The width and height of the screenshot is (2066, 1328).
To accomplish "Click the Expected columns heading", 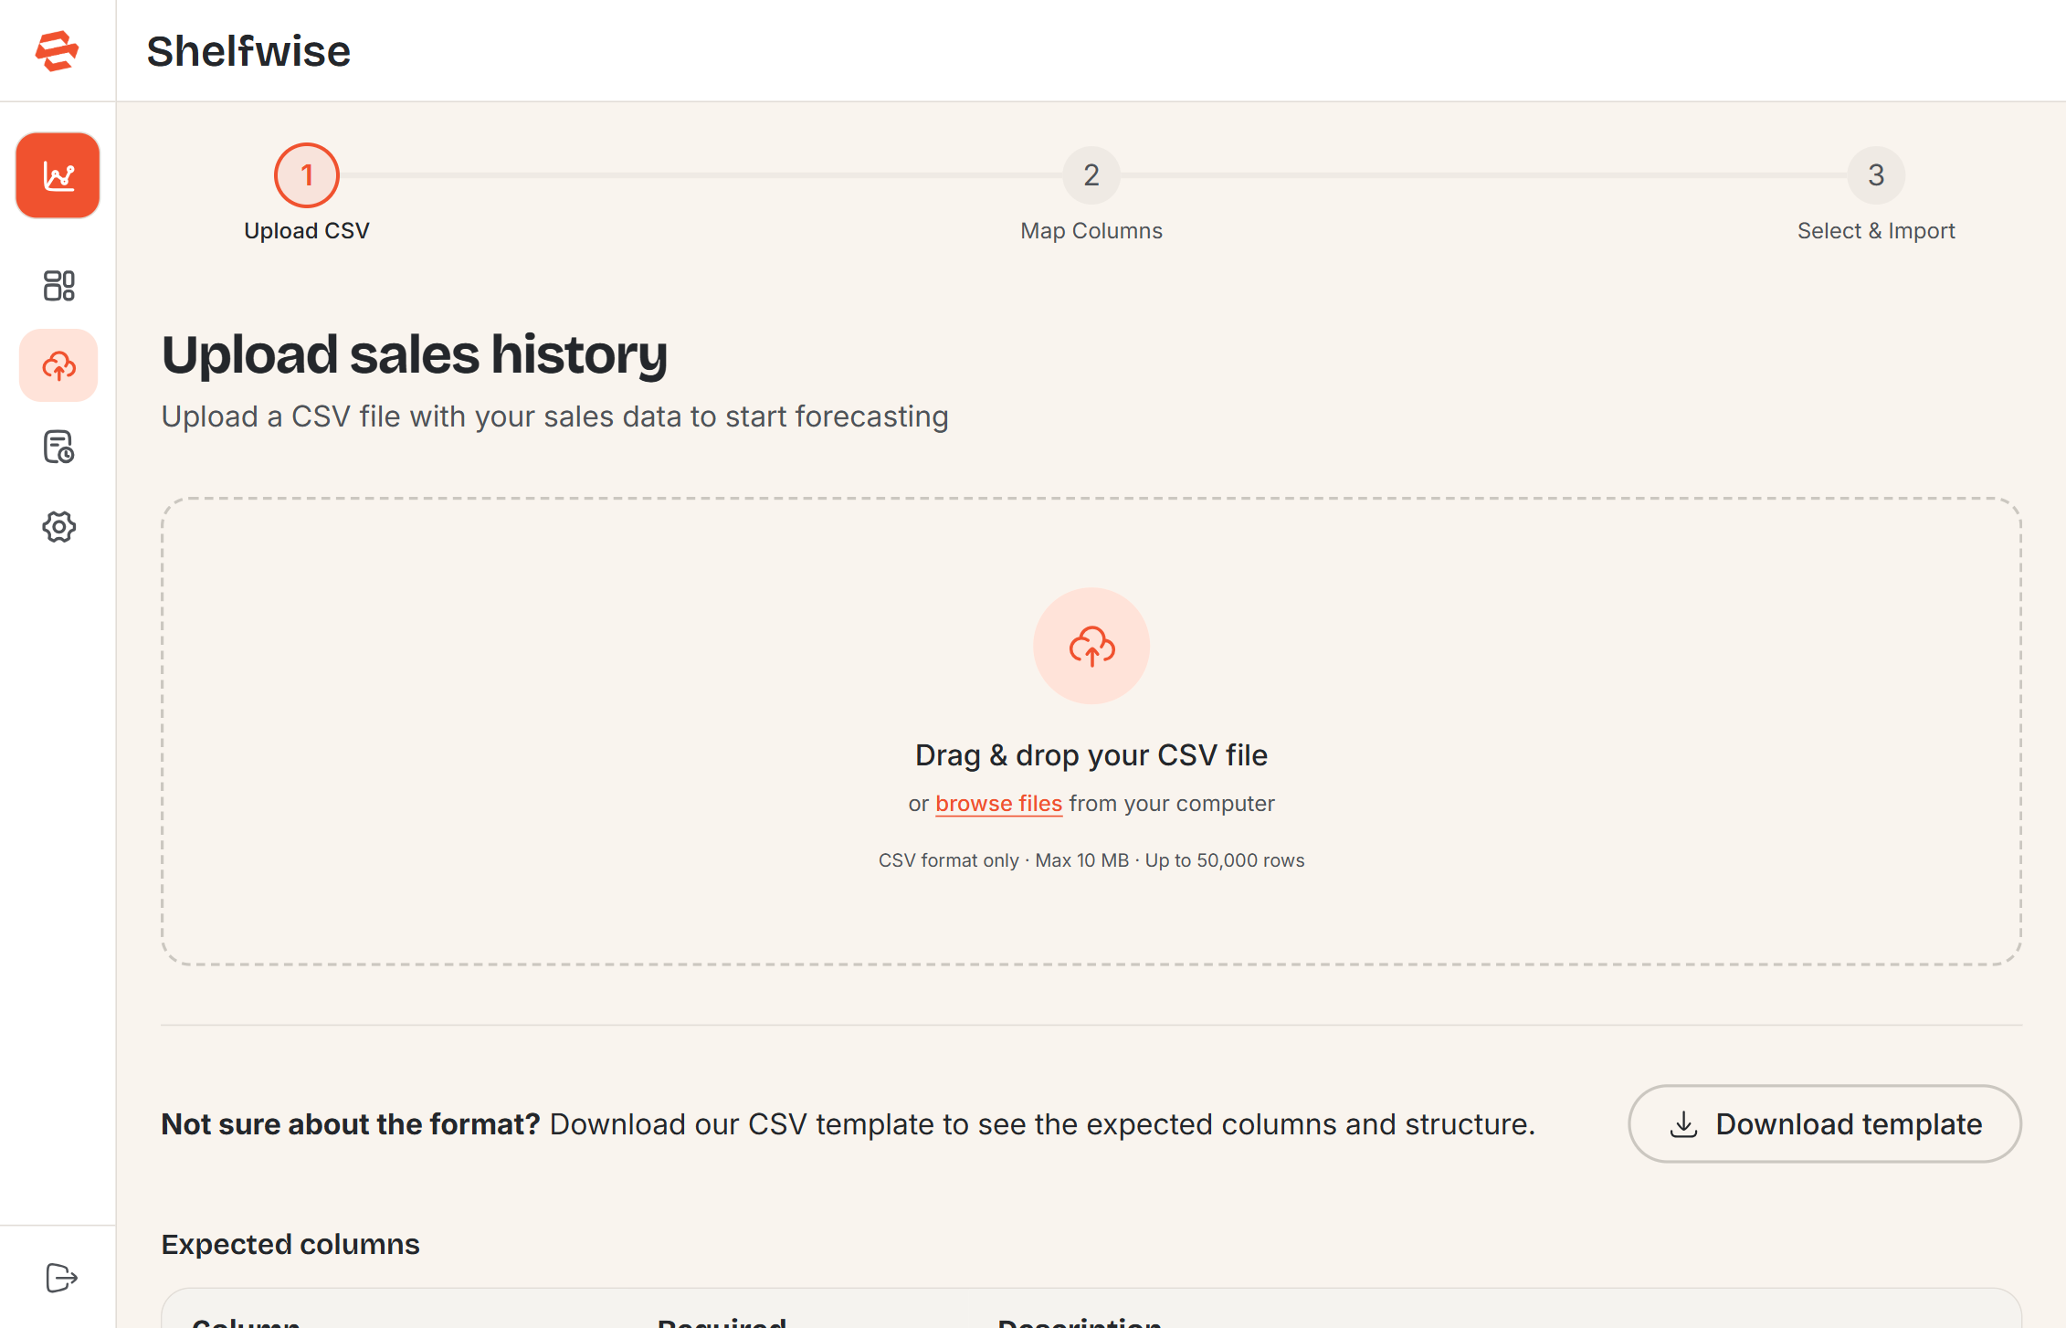I will 290,1245.
